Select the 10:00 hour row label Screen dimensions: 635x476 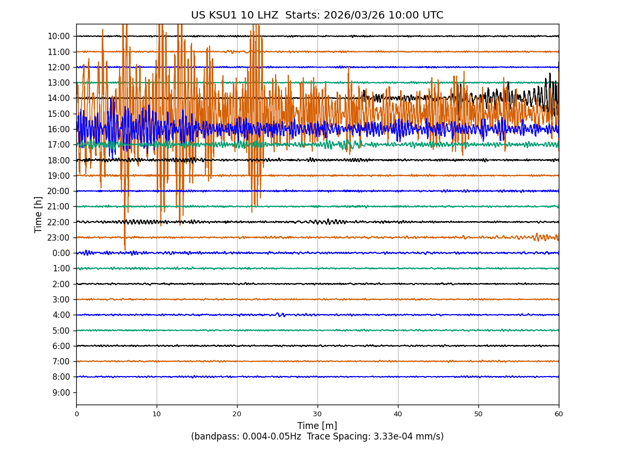point(59,36)
